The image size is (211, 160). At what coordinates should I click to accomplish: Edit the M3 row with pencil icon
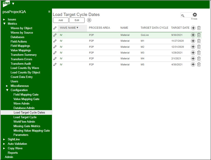click(55, 52)
